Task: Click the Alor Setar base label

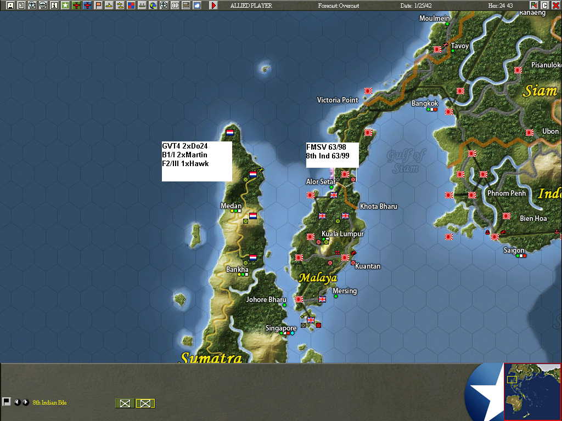Action: tap(320, 181)
